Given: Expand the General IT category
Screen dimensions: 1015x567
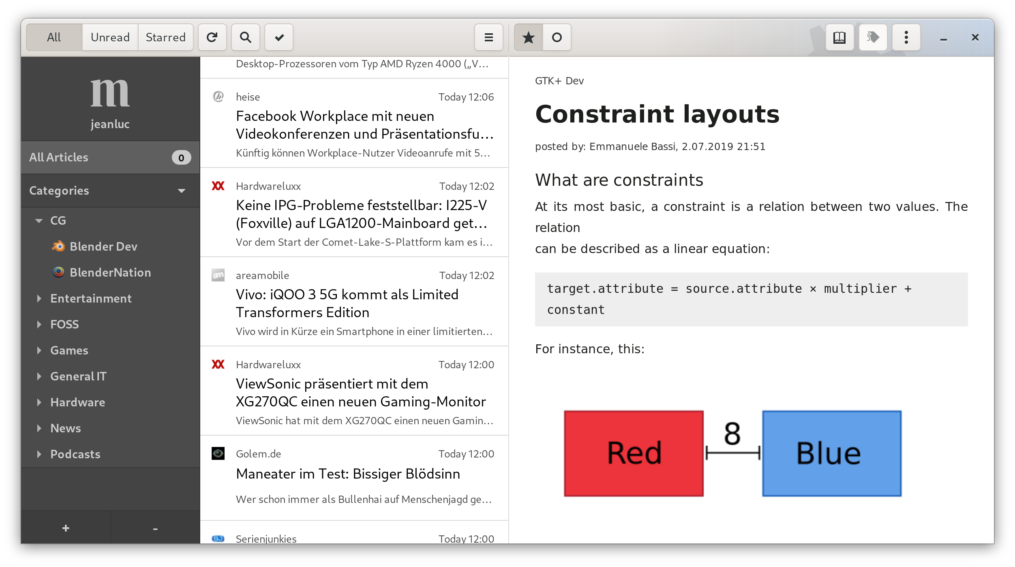Looking at the screenshot, I should [39, 376].
